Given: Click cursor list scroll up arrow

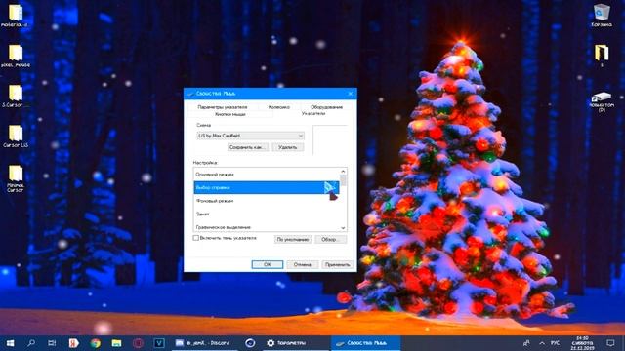Looking at the screenshot, I should pos(343,172).
